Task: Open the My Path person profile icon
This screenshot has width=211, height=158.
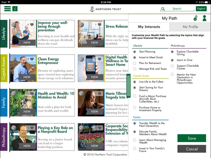Action: click(x=205, y=18)
